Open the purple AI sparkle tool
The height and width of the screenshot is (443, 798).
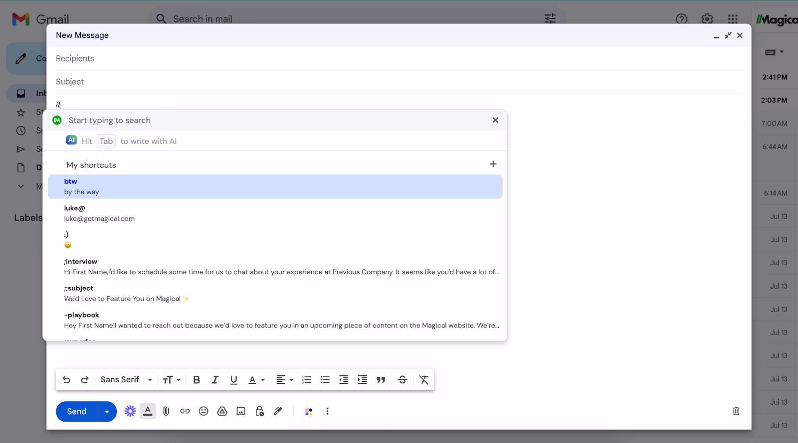pyautogui.click(x=130, y=411)
